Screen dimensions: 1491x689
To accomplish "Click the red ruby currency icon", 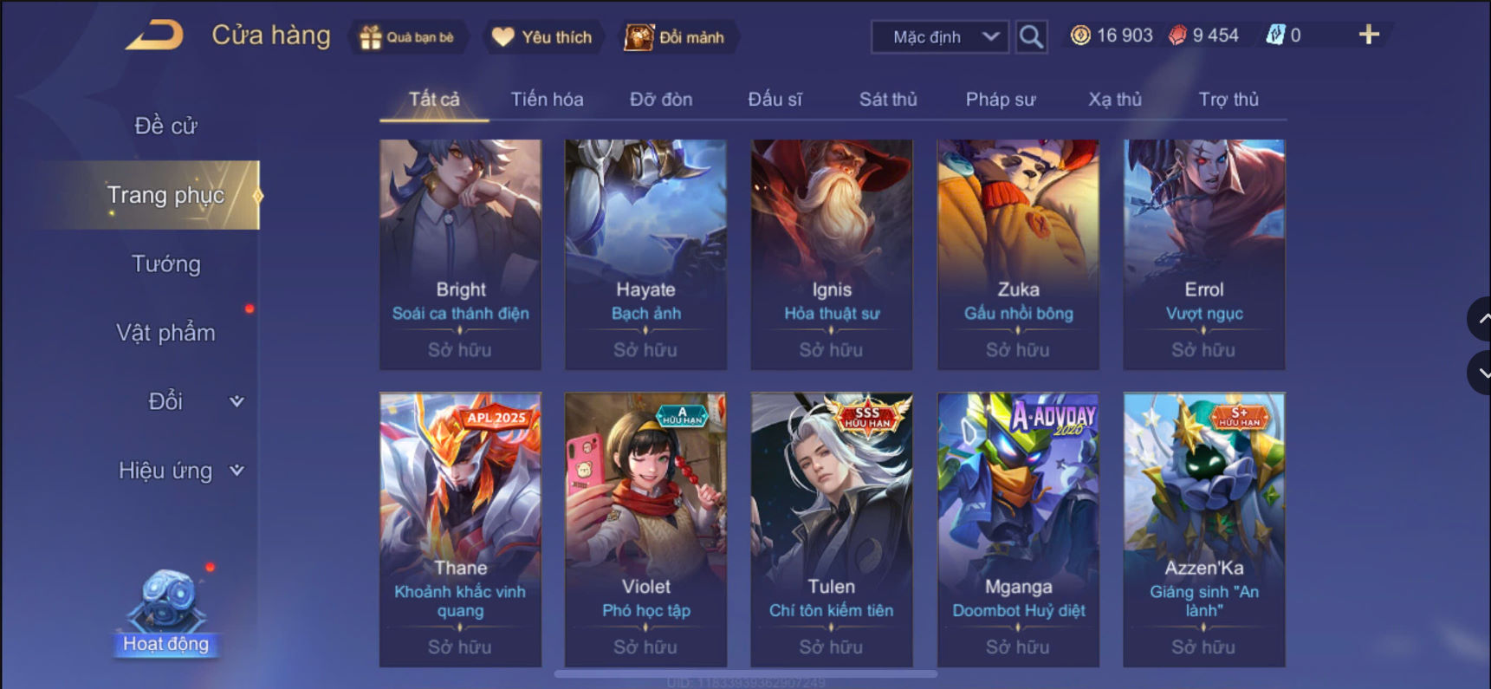I will click(x=1177, y=36).
